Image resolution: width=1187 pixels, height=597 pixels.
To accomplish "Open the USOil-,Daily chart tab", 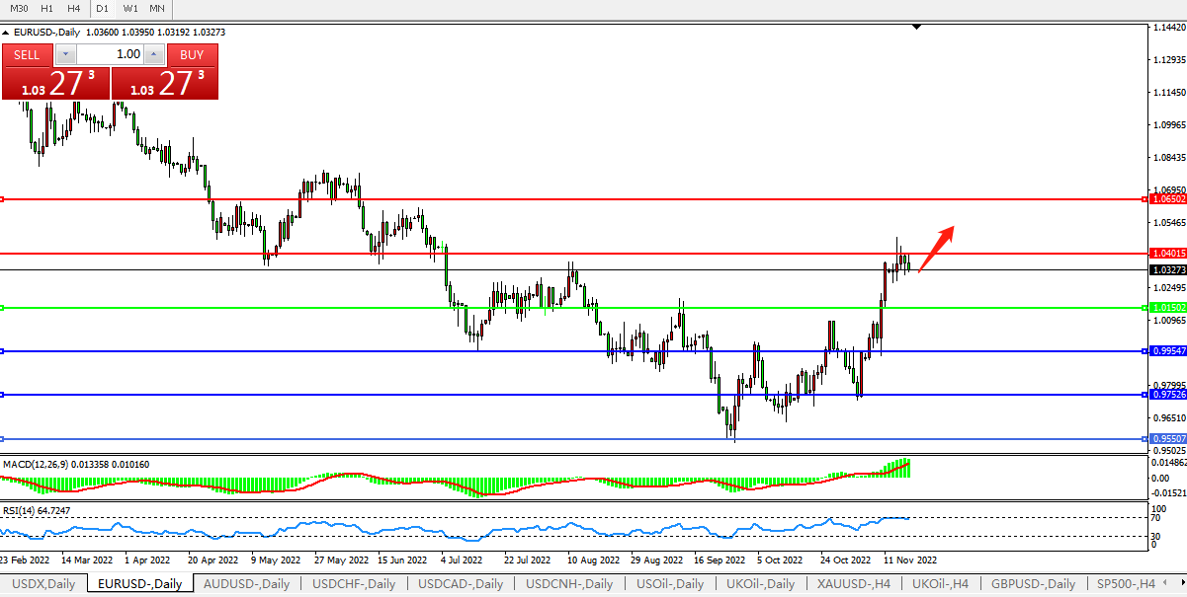I will tap(670, 584).
